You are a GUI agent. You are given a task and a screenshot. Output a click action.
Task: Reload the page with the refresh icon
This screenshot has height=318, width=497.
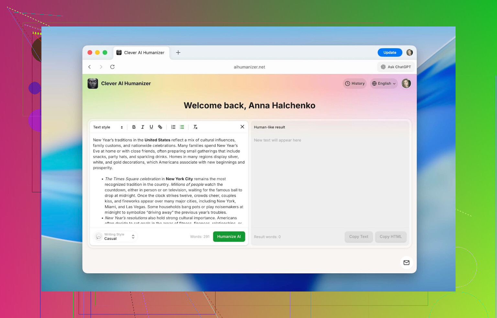tap(112, 67)
